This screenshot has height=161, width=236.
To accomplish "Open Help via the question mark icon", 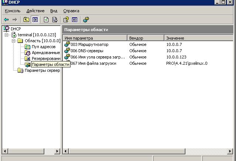I will coord(66,20).
